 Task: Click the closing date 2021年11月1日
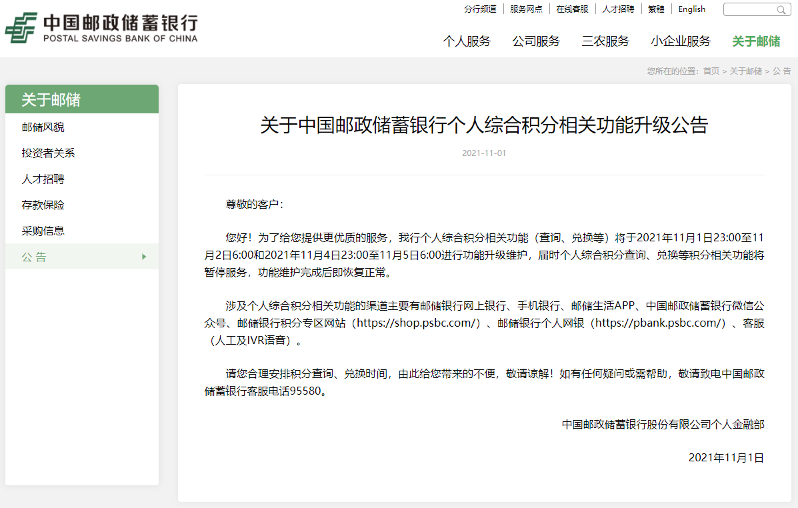coord(726,458)
